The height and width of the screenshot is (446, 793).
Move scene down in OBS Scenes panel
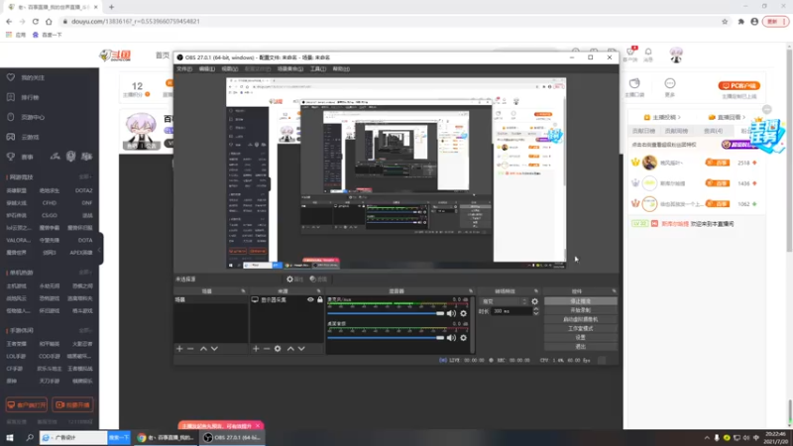click(x=214, y=349)
